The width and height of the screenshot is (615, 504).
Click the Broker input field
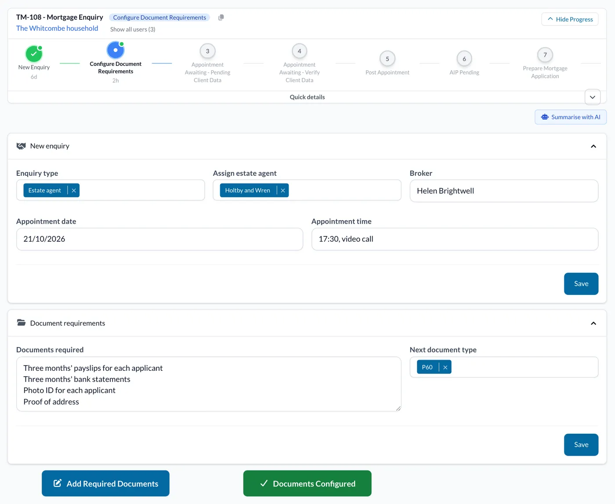(504, 191)
